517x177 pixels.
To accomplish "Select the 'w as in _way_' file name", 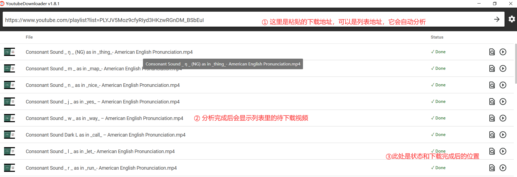I will 104,118.
